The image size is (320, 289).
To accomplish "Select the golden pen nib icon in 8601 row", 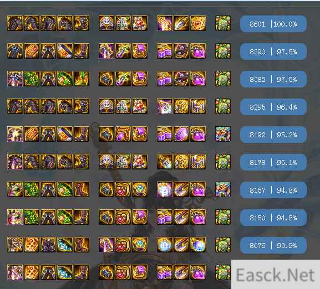I will click(x=181, y=23).
